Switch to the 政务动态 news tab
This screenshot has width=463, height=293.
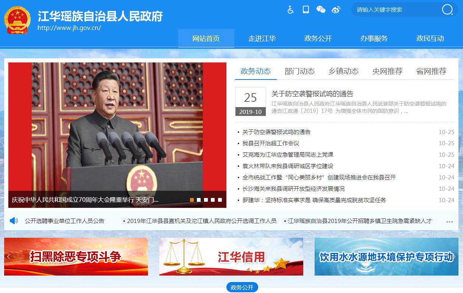point(256,71)
